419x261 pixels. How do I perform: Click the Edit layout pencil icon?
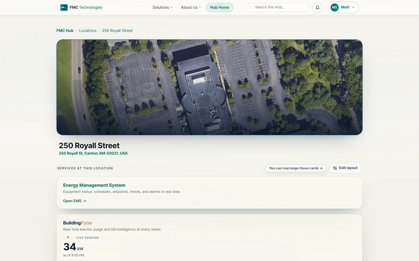335,168
